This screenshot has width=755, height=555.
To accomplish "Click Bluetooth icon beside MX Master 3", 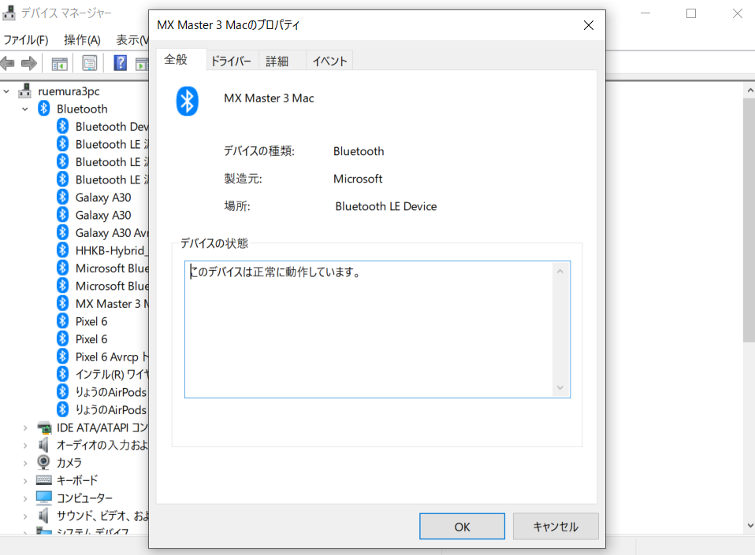I will 62,303.
